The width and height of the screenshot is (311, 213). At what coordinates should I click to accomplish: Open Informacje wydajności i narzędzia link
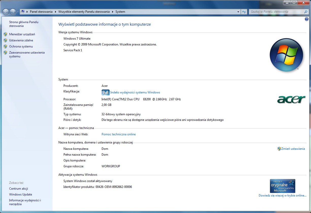pyautogui.click(x=25, y=202)
